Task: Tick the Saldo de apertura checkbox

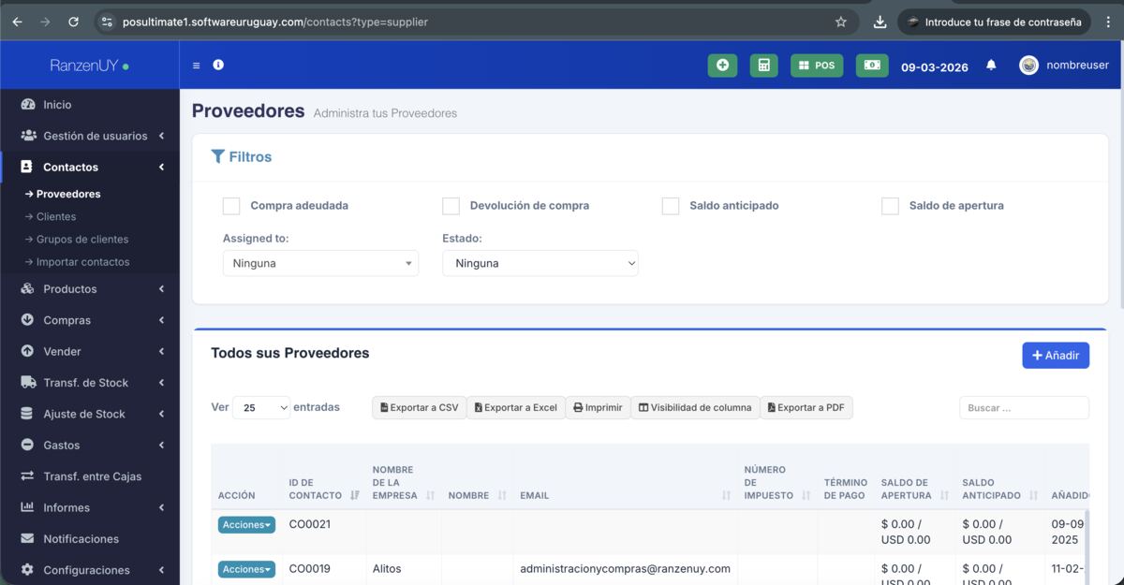Action: pos(890,206)
